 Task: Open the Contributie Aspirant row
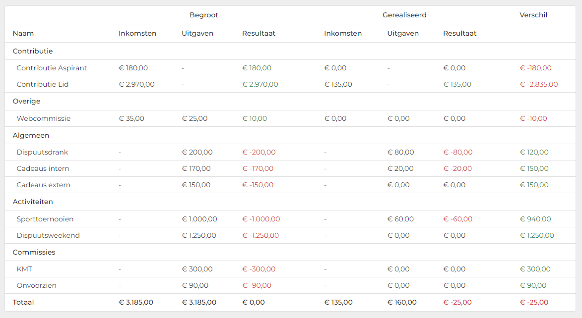pos(52,68)
